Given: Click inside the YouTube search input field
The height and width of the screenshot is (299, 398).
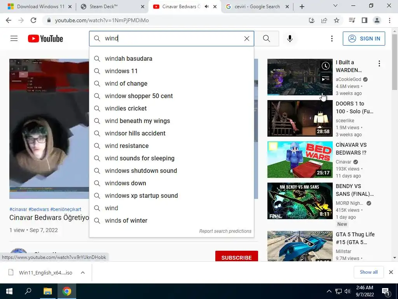Looking at the screenshot, I should point(171,39).
